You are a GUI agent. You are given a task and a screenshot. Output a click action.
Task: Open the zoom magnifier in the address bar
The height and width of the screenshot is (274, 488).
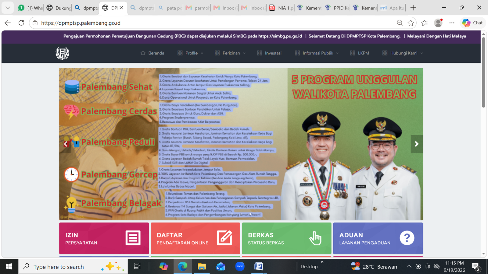[x=400, y=23]
